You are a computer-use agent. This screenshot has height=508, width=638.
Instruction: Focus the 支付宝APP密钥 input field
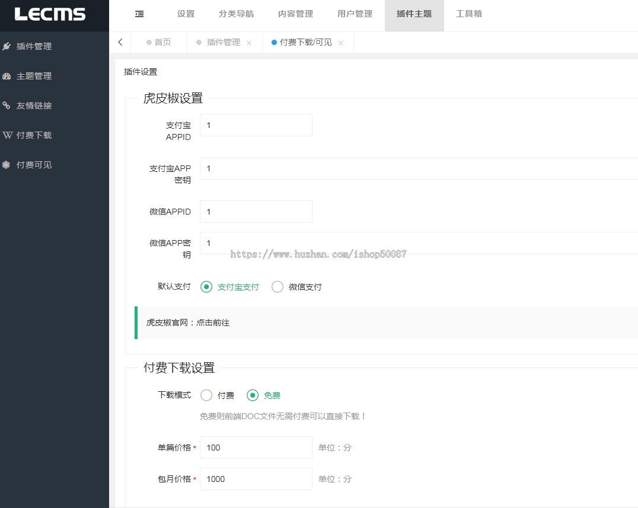click(x=419, y=168)
